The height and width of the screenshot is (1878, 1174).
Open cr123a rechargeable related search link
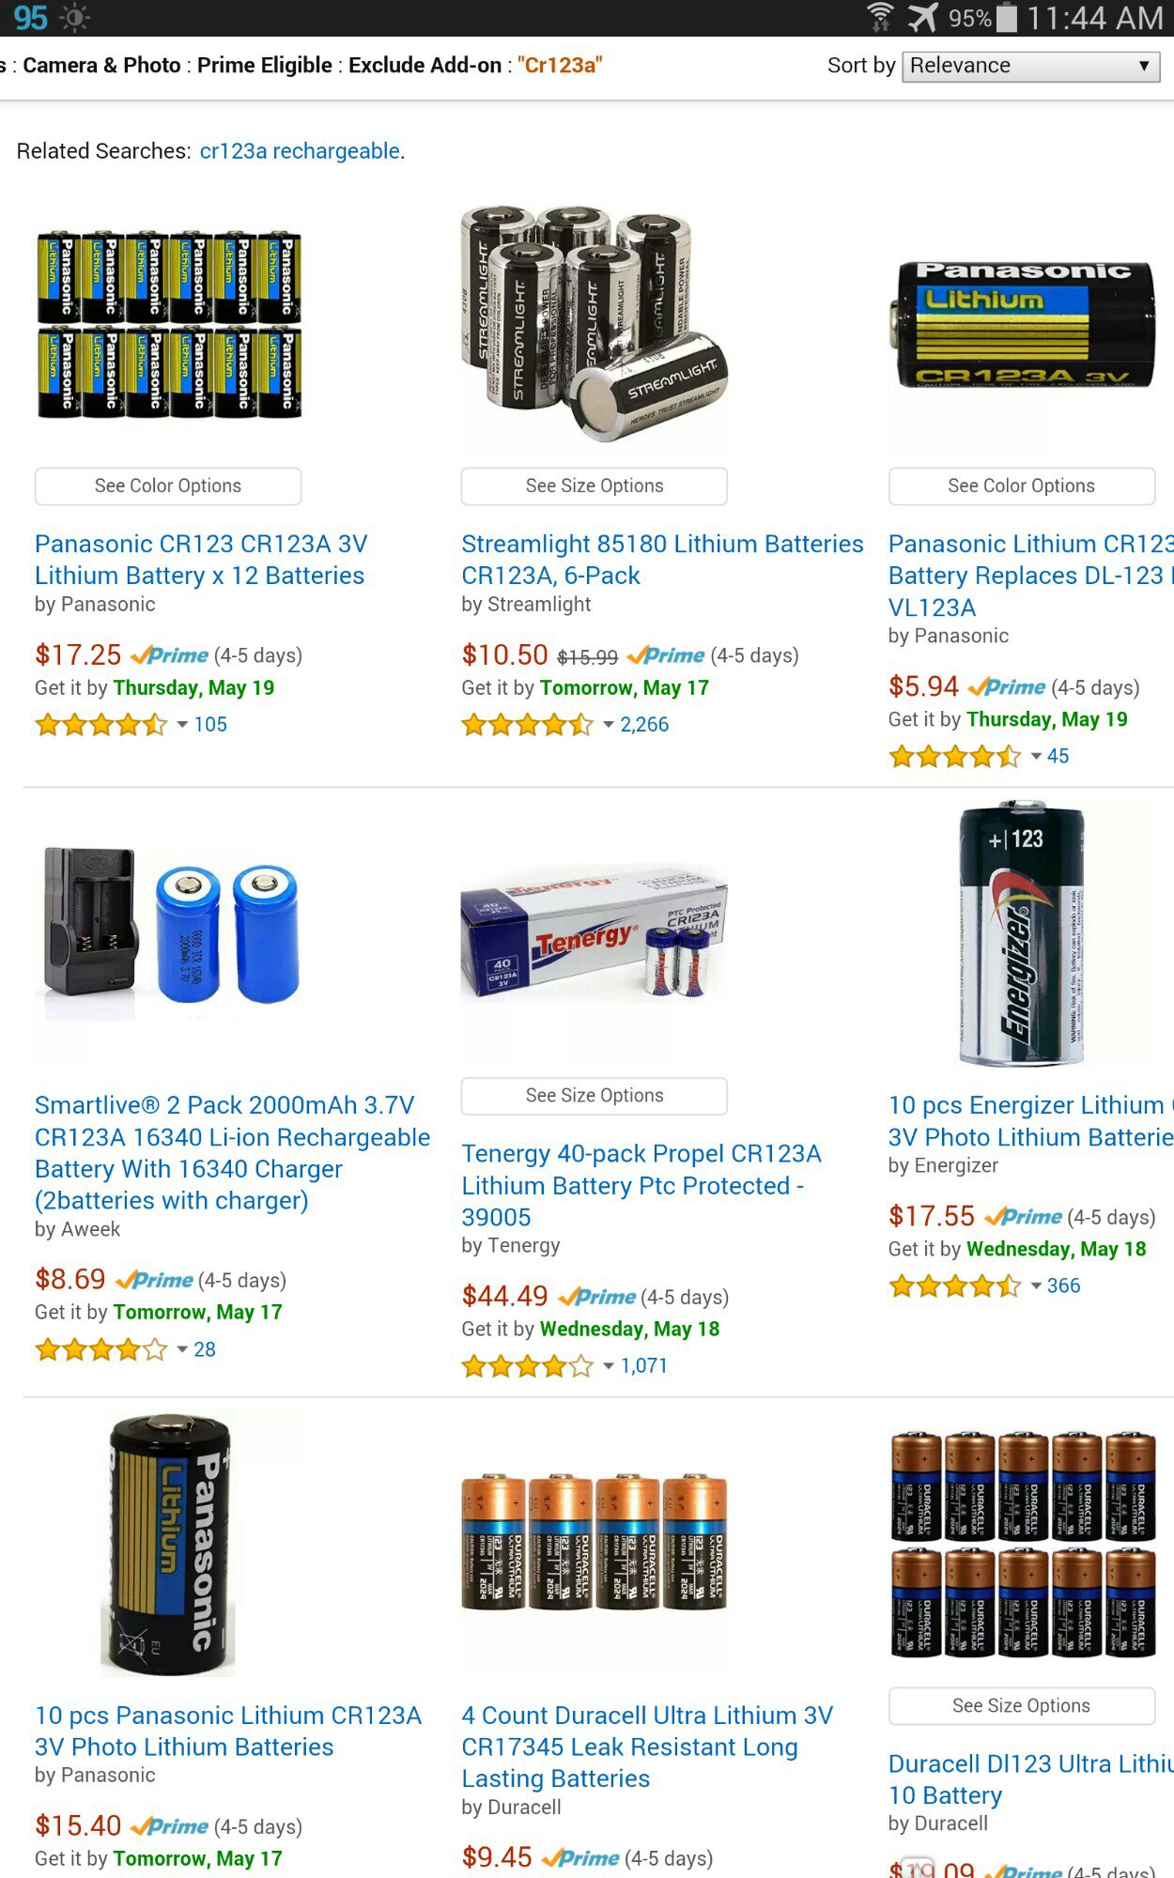coord(300,151)
